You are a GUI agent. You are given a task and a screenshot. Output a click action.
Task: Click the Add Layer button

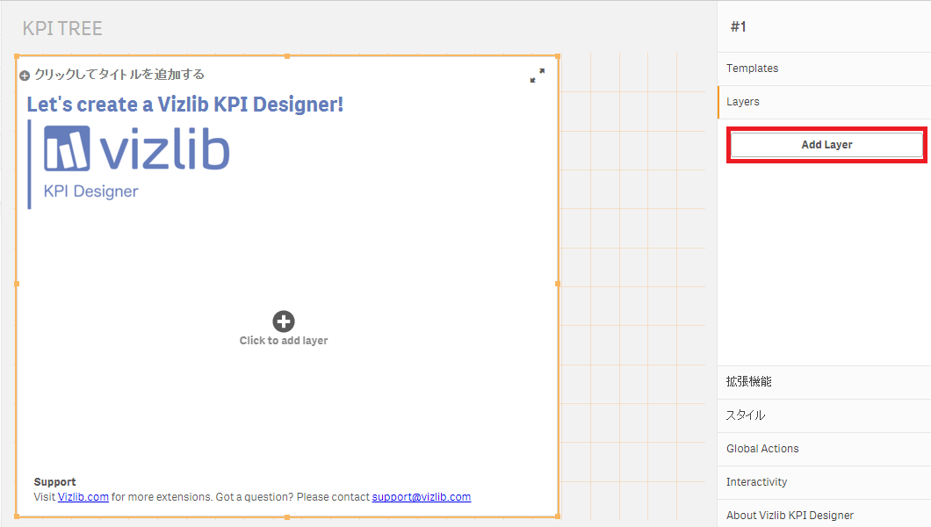point(826,144)
